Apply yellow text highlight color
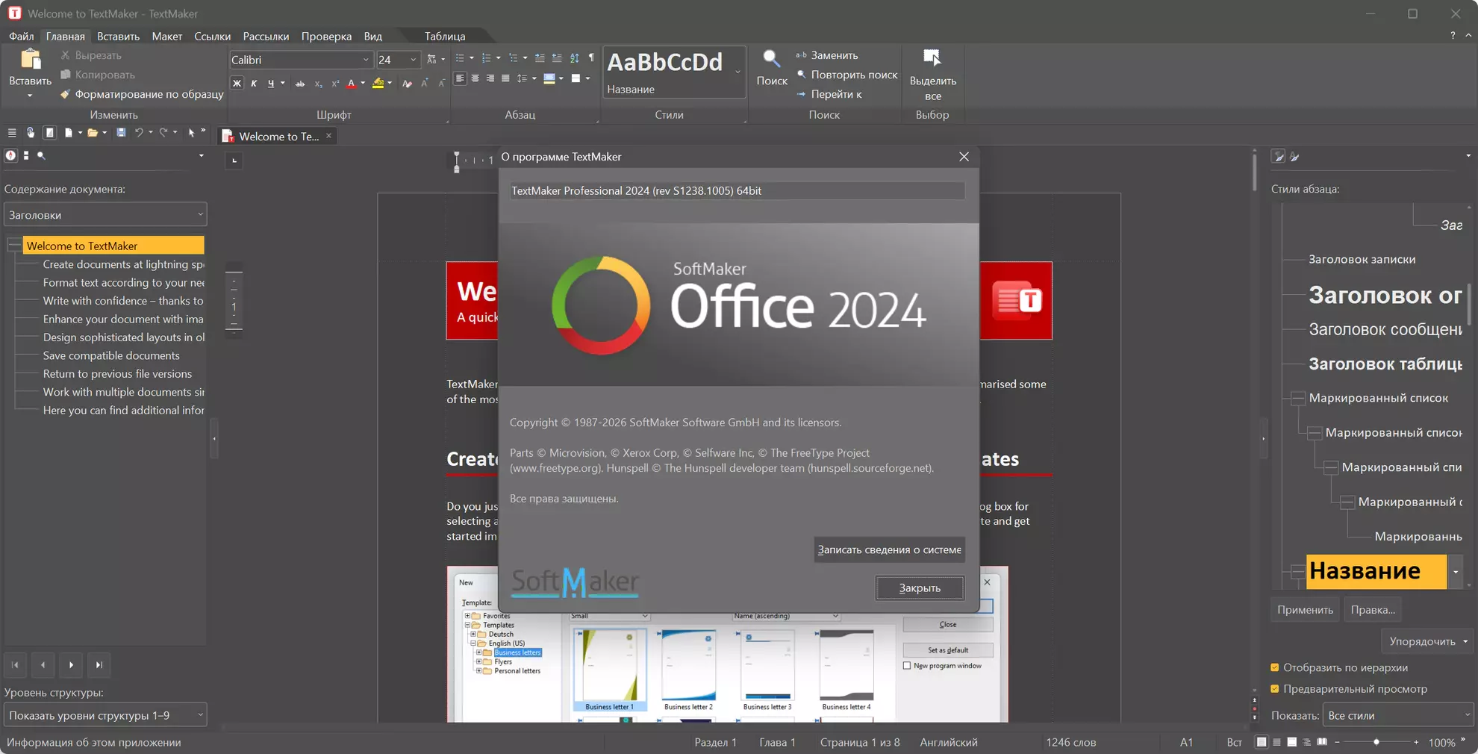The image size is (1478, 754). point(378,83)
